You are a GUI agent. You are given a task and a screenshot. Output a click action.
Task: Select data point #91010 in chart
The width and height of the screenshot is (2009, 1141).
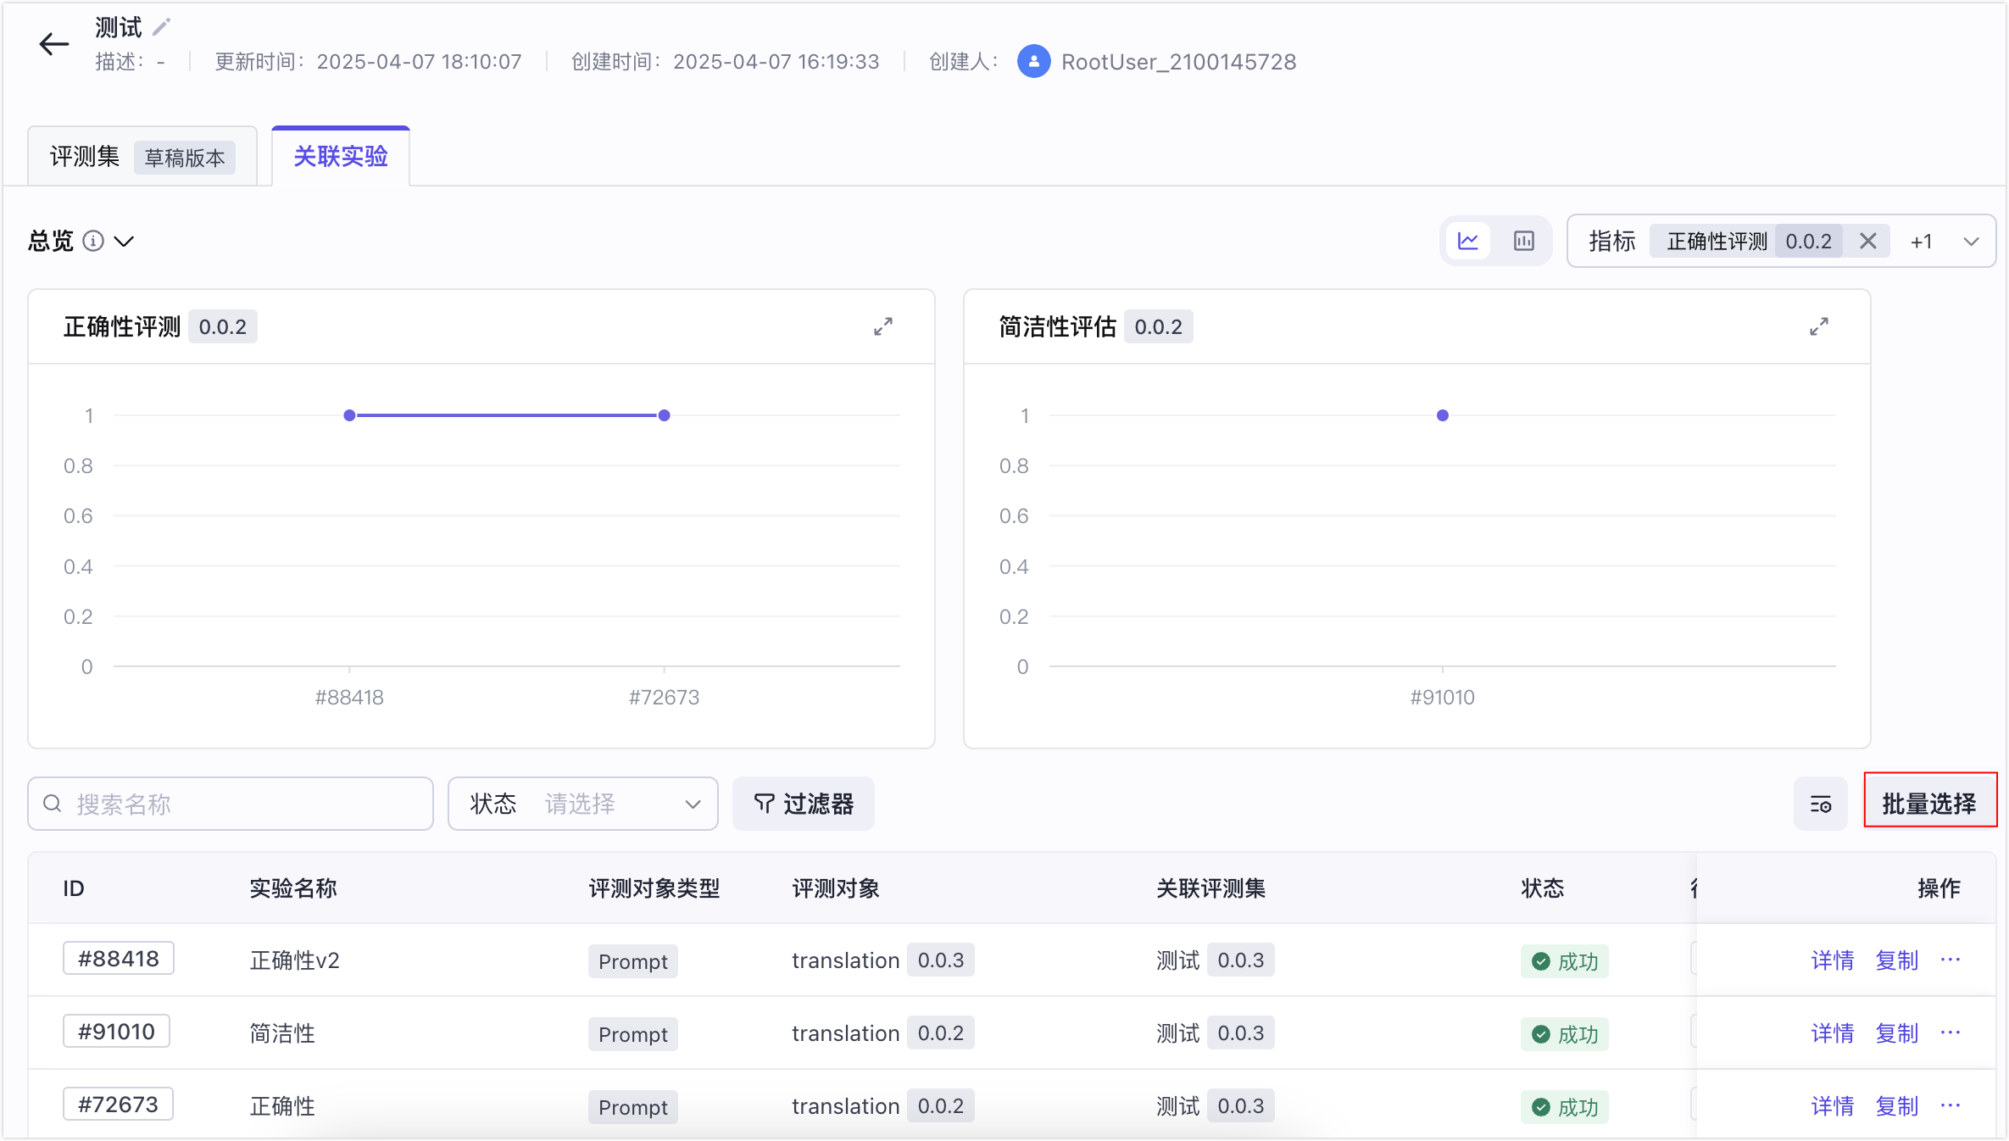click(x=1443, y=415)
